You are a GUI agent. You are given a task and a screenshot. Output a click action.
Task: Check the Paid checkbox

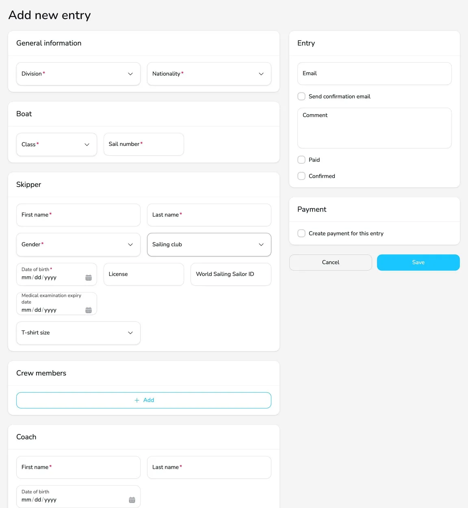[x=301, y=160]
